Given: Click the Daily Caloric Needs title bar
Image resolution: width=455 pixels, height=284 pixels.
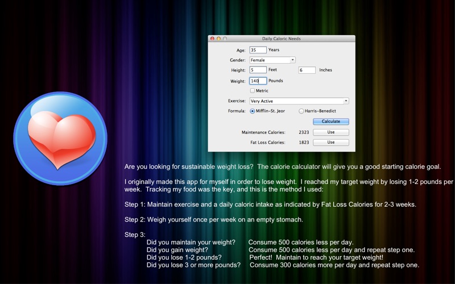Looking at the screenshot, I should (282, 39).
